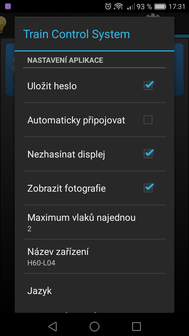The image size is (189, 336).
Task: Tap the Zobrazit fotografie row label
Action: [66, 188]
